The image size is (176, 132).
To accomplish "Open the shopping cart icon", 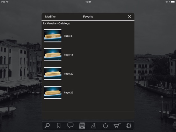I will (x=117, y=126).
